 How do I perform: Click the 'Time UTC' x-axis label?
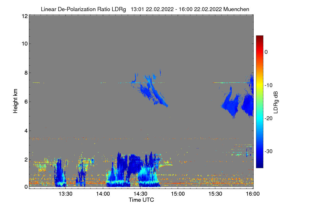point(141,200)
